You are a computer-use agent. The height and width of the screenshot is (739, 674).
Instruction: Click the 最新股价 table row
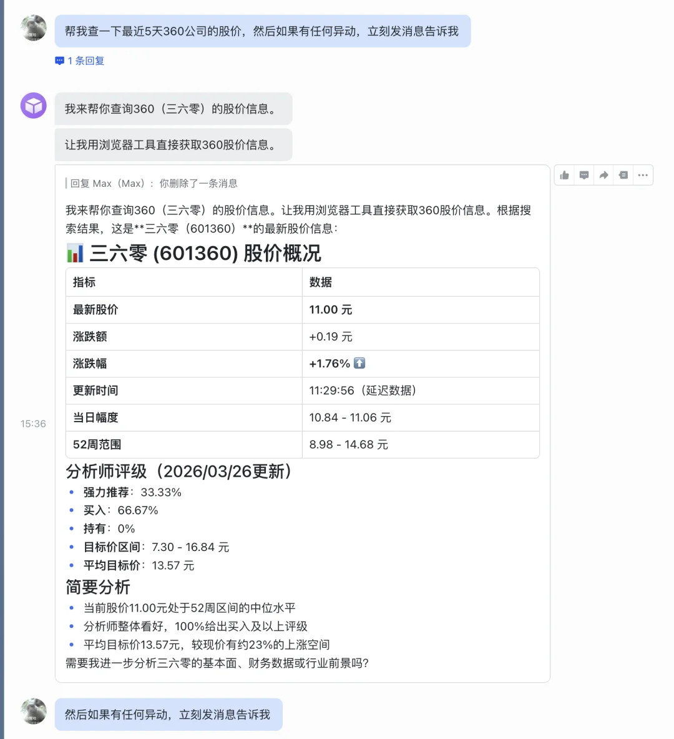point(303,309)
